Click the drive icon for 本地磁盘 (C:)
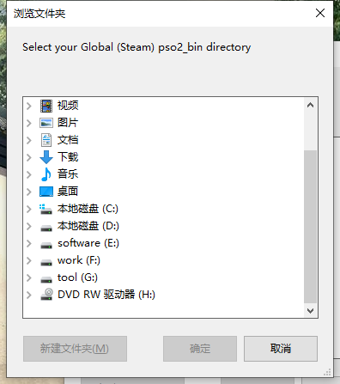Viewport: 340px width, 384px height. 46,209
